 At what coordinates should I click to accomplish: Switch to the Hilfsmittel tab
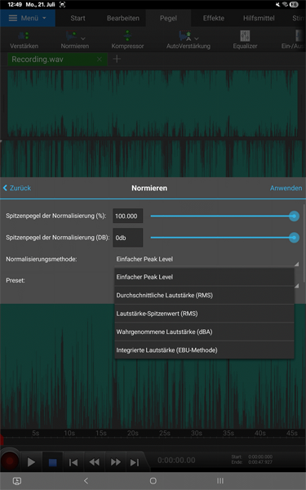pyautogui.click(x=259, y=18)
